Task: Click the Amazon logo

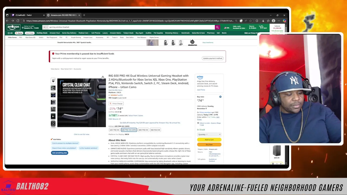Action: (13, 27)
